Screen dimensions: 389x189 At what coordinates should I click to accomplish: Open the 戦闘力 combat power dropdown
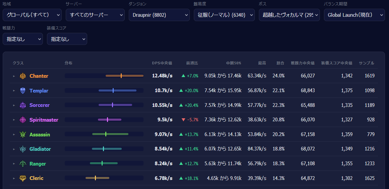point(22,39)
